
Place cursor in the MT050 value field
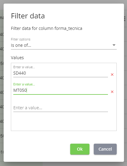60,91
